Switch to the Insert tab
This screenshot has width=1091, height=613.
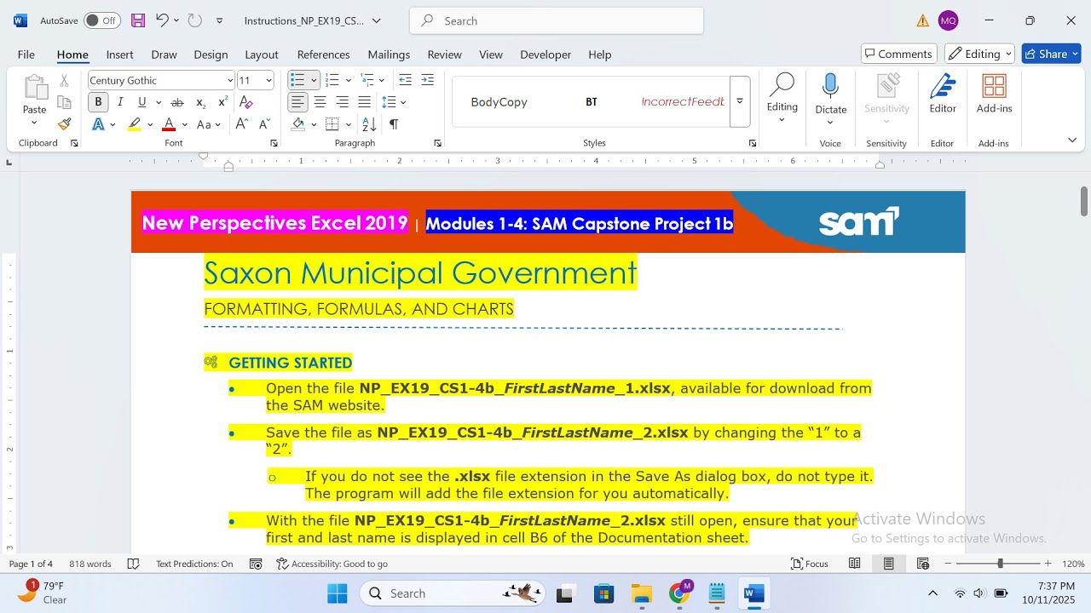tap(119, 54)
